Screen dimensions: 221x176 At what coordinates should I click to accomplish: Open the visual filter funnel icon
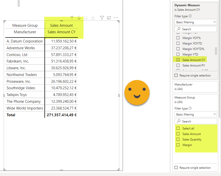102,18
